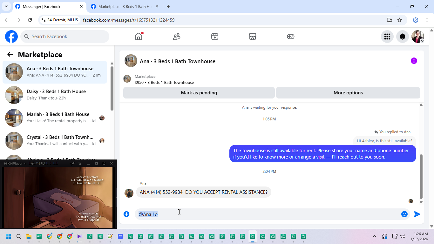Click More options button

(x=348, y=93)
